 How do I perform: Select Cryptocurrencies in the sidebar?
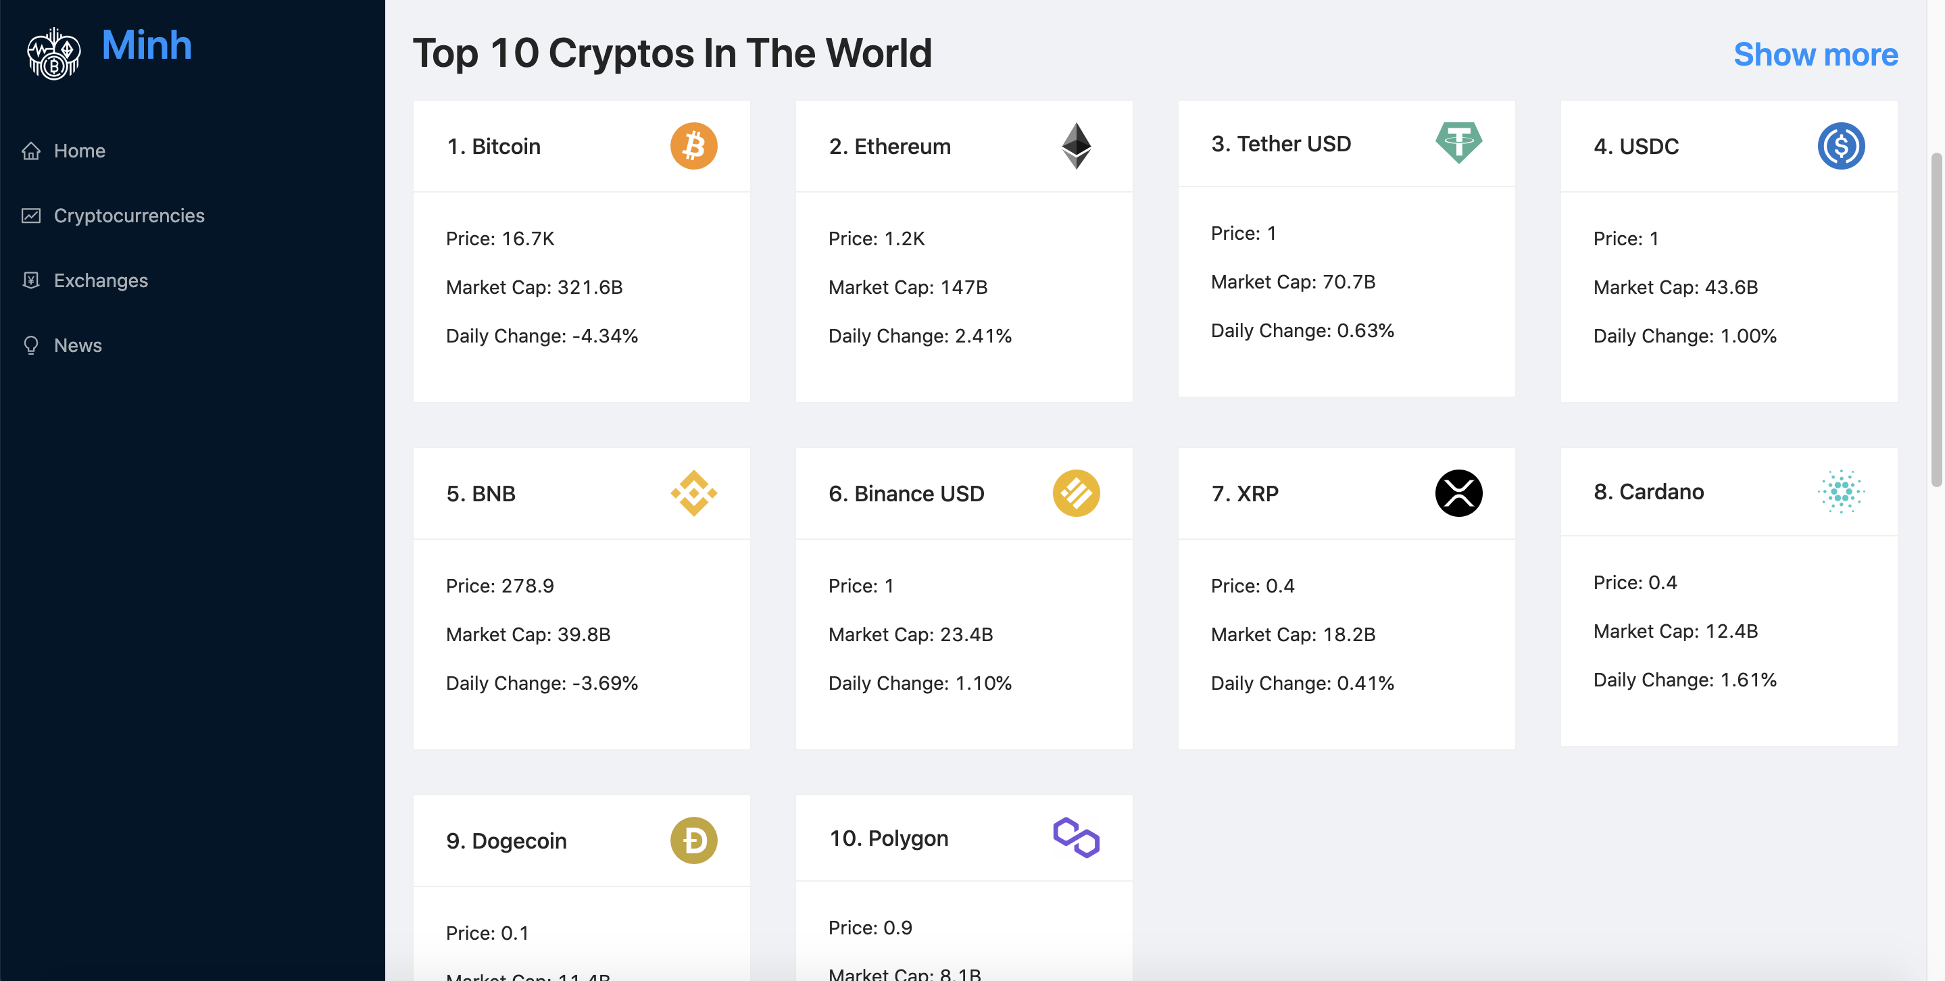129,215
